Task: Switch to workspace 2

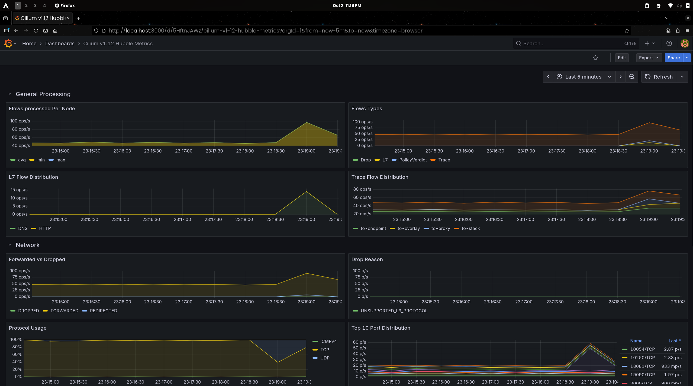Action: pyautogui.click(x=26, y=5)
